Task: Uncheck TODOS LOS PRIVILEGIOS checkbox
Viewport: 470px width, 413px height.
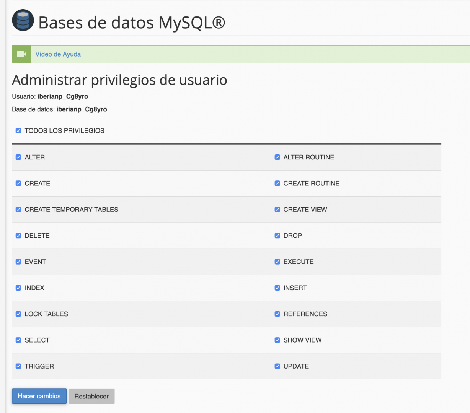Action: [x=18, y=131]
